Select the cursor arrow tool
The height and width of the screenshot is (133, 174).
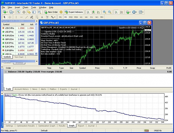click(4, 17)
